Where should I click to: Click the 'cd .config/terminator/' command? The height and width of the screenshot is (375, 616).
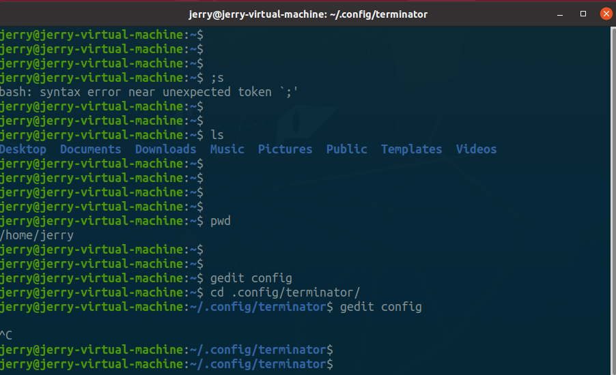(285, 292)
